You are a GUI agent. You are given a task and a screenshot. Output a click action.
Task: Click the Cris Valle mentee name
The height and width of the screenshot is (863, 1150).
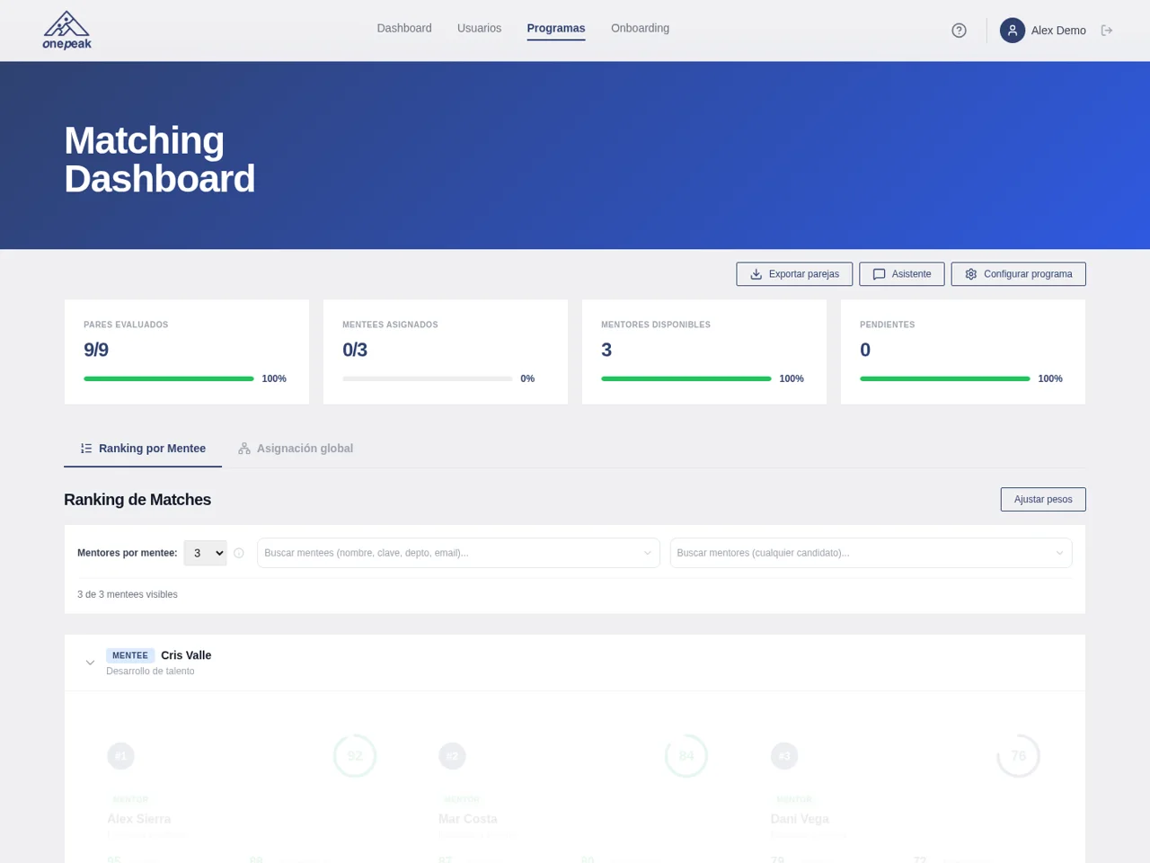[x=186, y=655]
